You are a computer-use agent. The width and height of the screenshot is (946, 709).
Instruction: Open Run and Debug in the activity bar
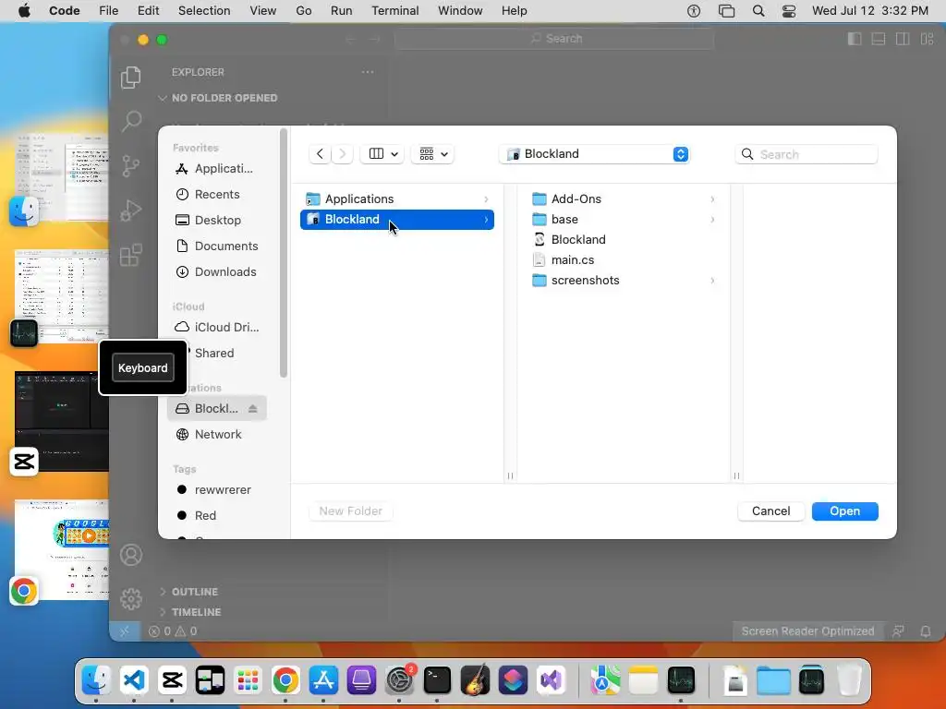coord(131,210)
